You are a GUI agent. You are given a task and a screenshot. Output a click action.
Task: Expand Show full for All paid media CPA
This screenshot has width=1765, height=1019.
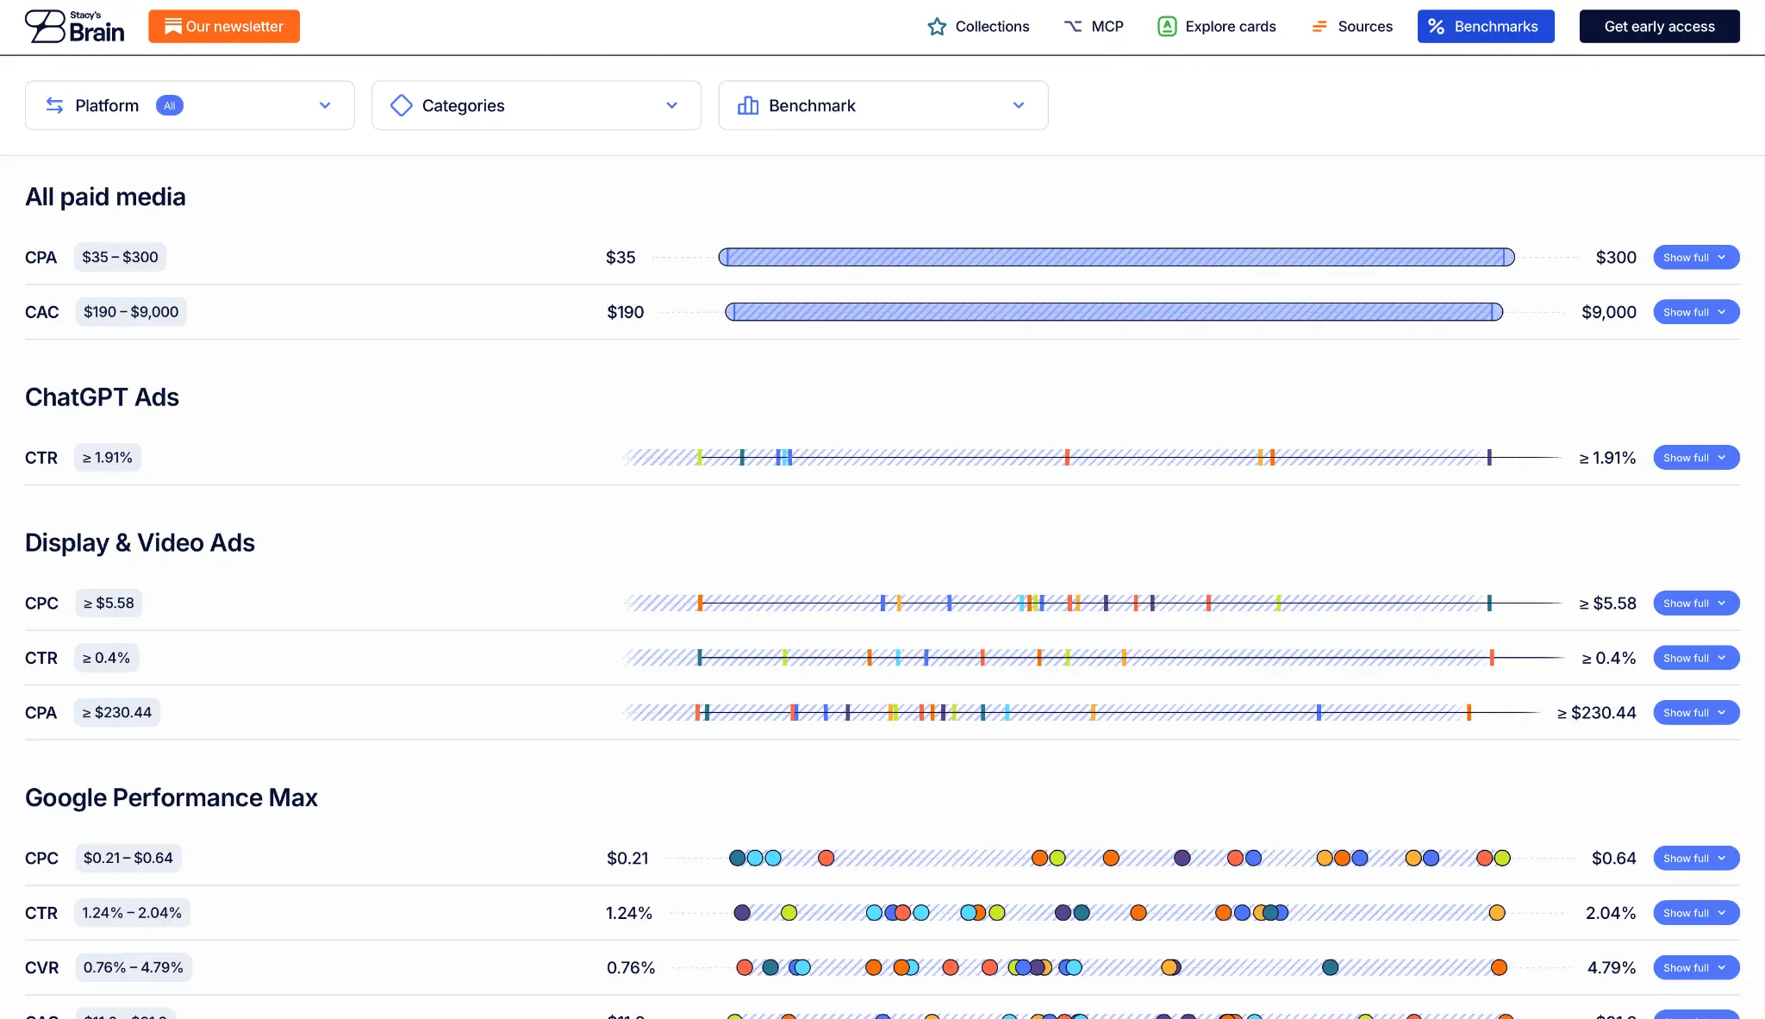(x=1696, y=257)
